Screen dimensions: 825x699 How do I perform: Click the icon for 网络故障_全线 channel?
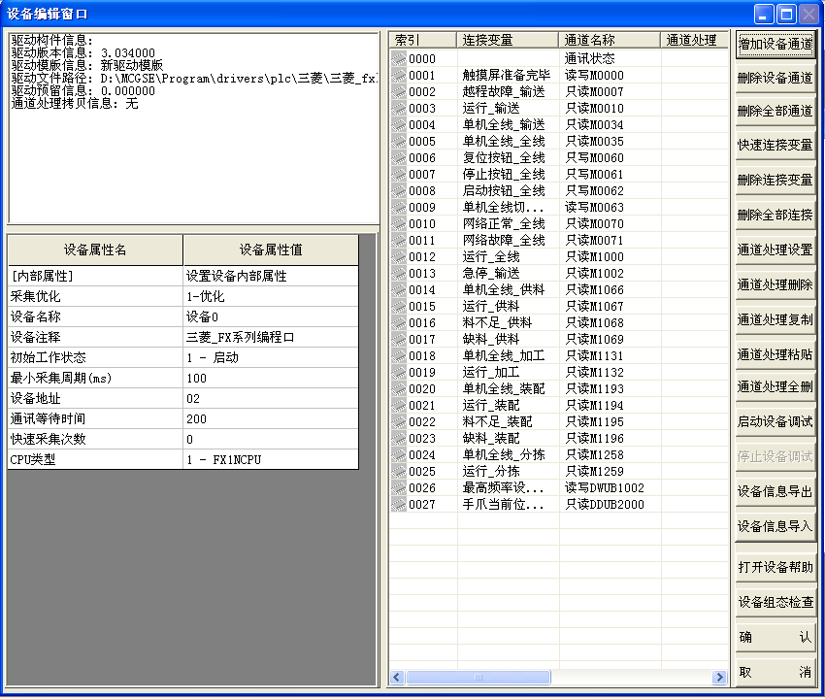click(399, 240)
